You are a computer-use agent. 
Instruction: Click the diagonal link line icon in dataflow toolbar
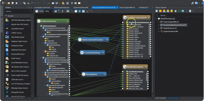pyautogui.click(x=72, y=11)
